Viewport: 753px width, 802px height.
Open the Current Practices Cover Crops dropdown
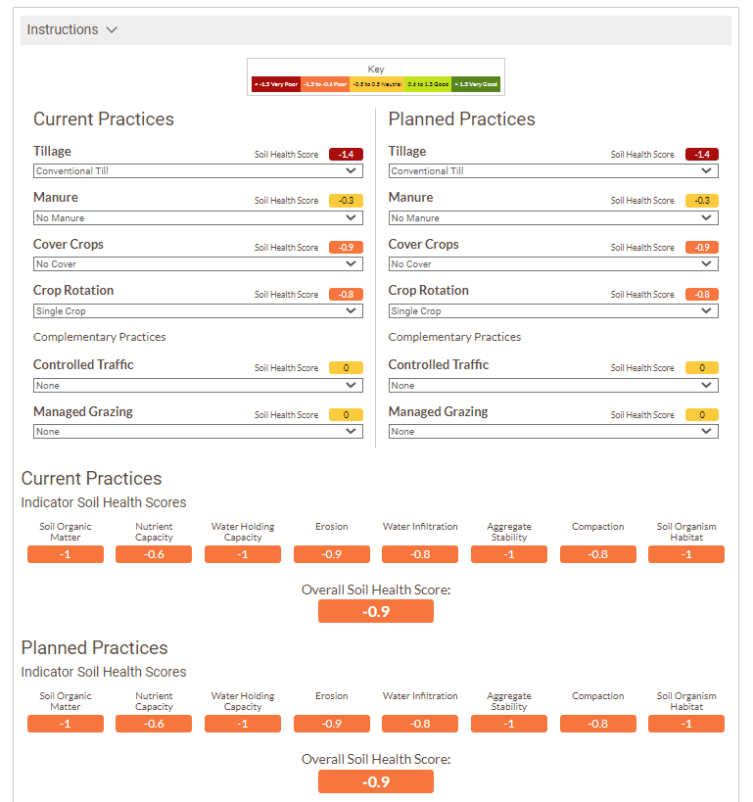coord(198,264)
